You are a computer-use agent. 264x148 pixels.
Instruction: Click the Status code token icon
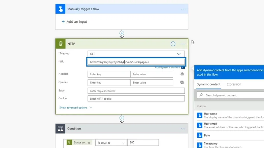coord(69,142)
